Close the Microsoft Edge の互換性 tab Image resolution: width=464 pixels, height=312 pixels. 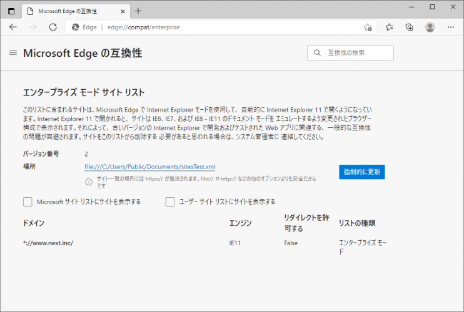[x=123, y=11]
